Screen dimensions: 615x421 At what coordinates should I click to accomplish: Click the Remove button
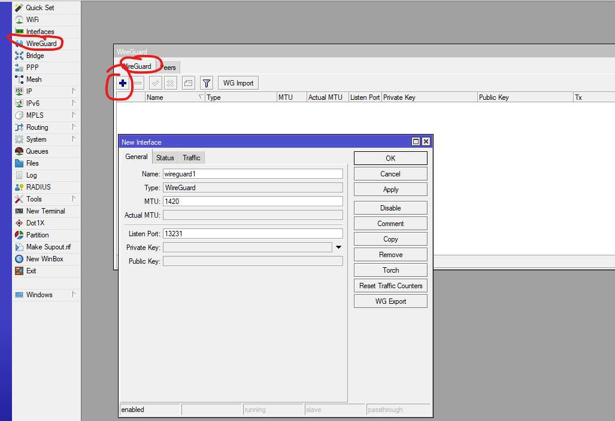[390, 255]
